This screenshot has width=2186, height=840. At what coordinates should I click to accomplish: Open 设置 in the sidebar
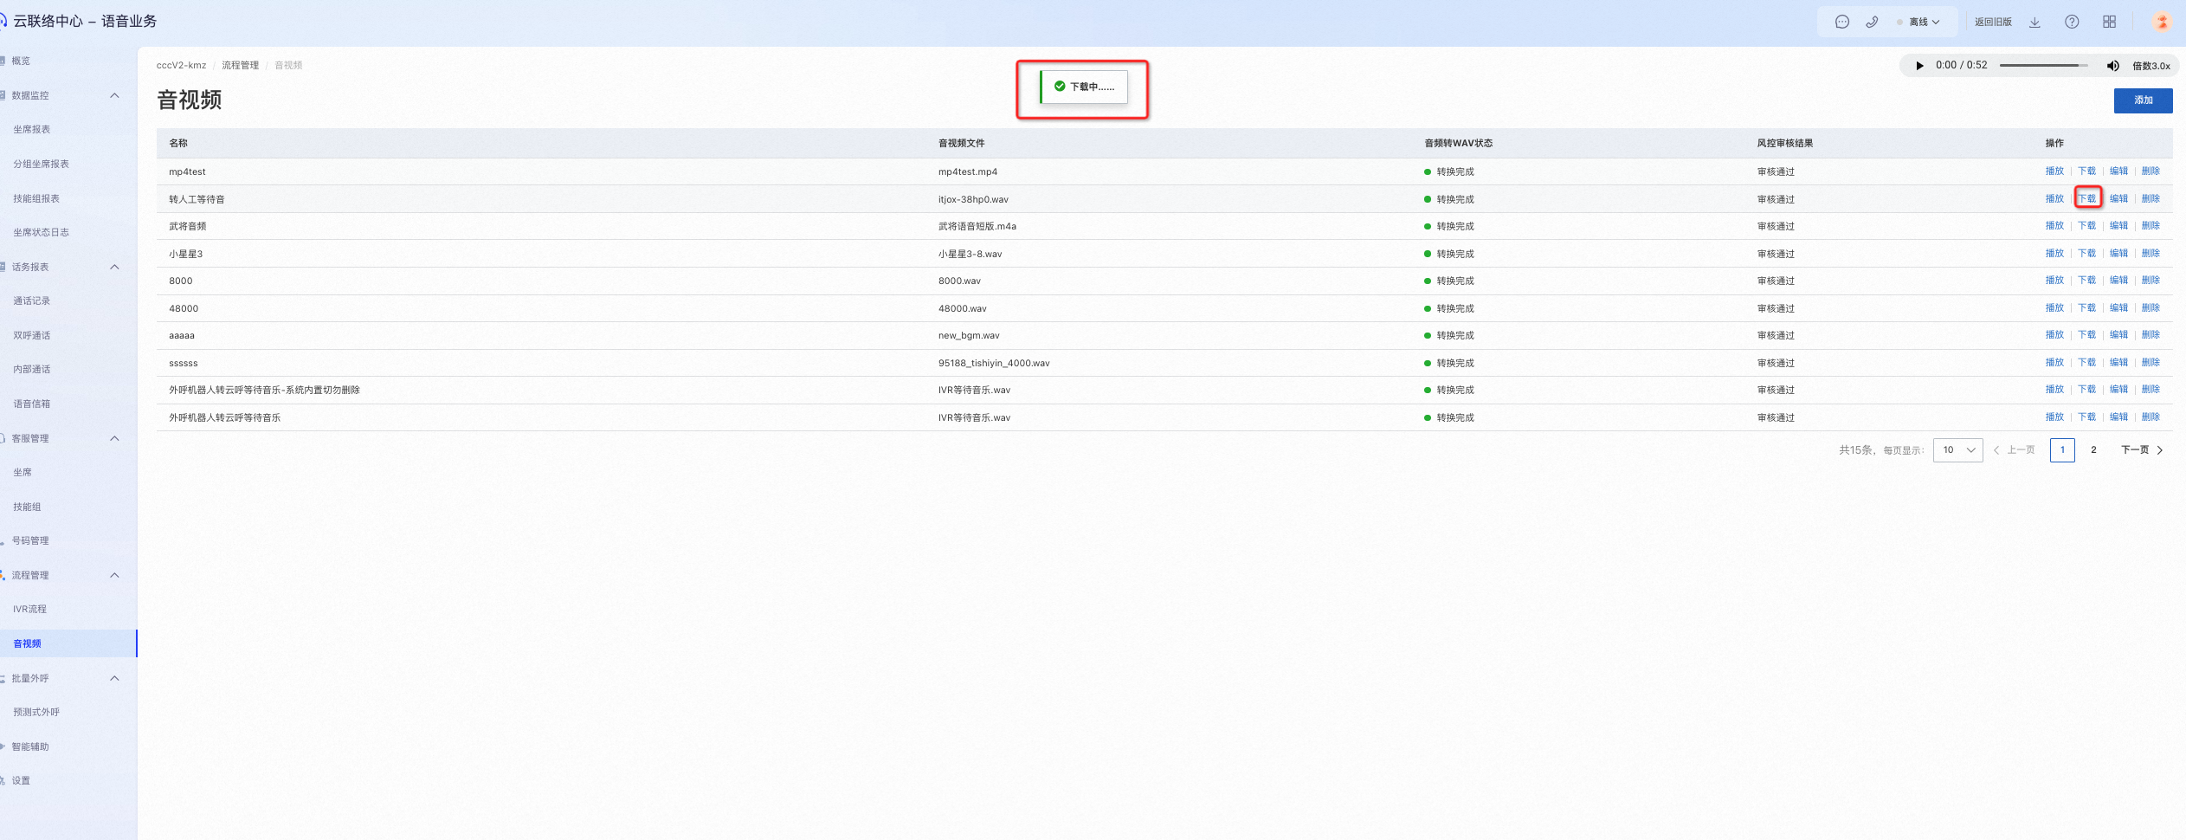click(21, 780)
